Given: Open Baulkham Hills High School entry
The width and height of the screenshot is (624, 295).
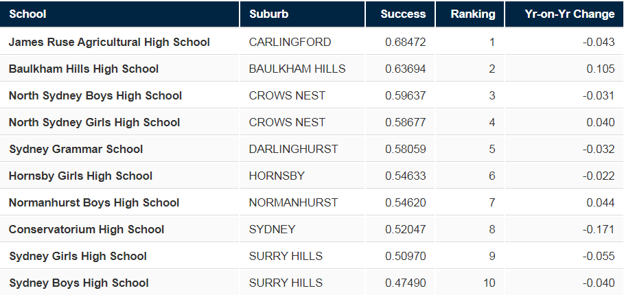Looking at the screenshot, I should [84, 69].
